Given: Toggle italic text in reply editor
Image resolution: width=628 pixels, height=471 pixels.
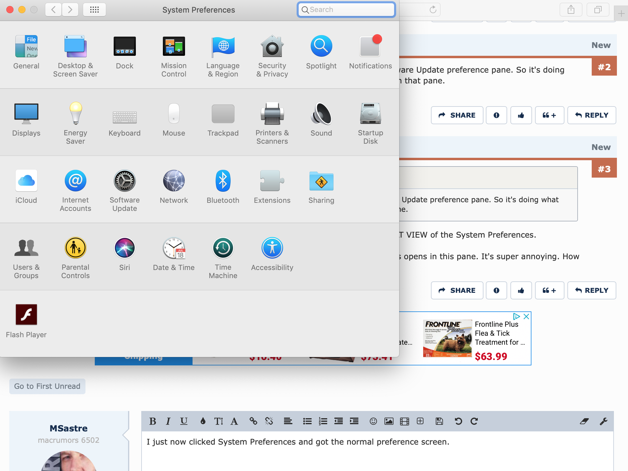Looking at the screenshot, I should coord(168,421).
